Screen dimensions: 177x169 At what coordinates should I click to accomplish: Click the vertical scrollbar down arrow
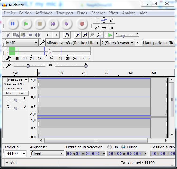click(x=172, y=135)
